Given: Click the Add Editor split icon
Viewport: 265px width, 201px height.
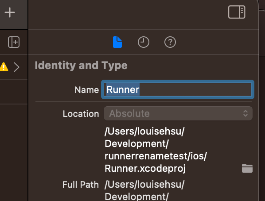Looking at the screenshot, I should coord(14,42).
